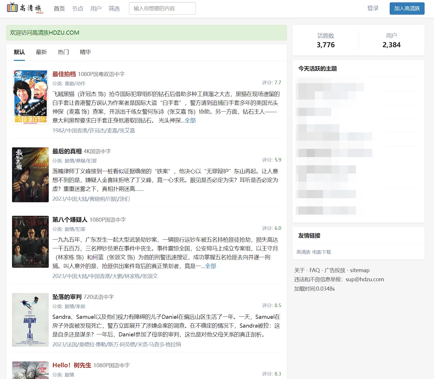This screenshot has height=379, width=434.
Task: Open the 首页 navigation item
Action: [59, 9]
